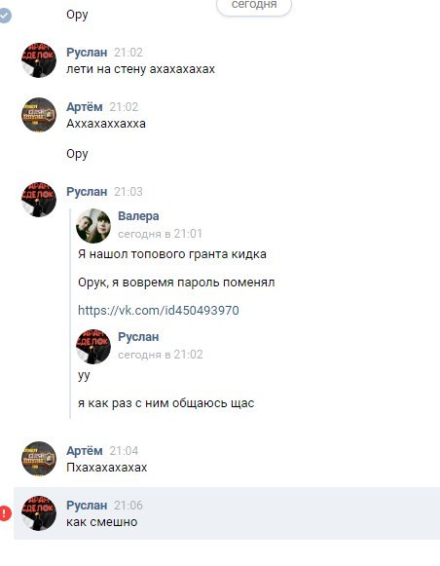Click the name Артём at 21:02
The image size is (440, 566).
(85, 107)
